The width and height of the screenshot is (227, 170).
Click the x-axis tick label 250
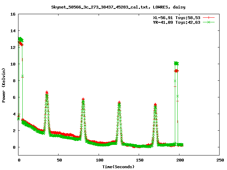[x=220, y=160]
